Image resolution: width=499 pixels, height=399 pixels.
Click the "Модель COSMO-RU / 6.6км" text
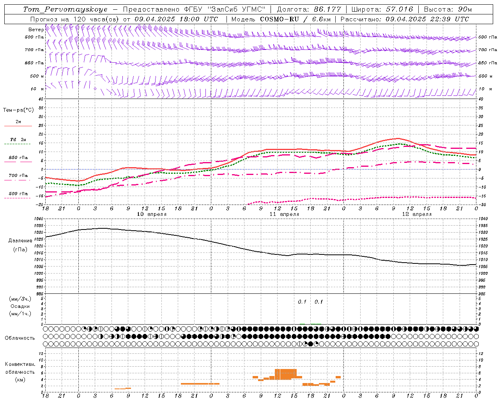coord(281,19)
